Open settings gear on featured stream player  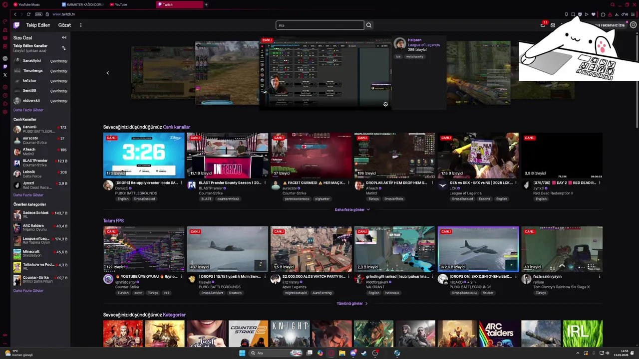click(x=385, y=104)
